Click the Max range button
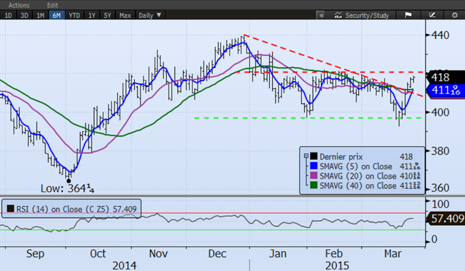The image size is (465, 271). pyautogui.click(x=125, y=15)
